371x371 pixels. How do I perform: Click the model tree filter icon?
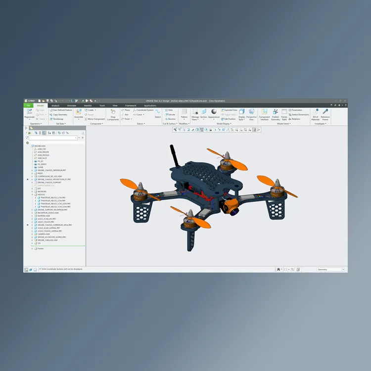point(27,138)
